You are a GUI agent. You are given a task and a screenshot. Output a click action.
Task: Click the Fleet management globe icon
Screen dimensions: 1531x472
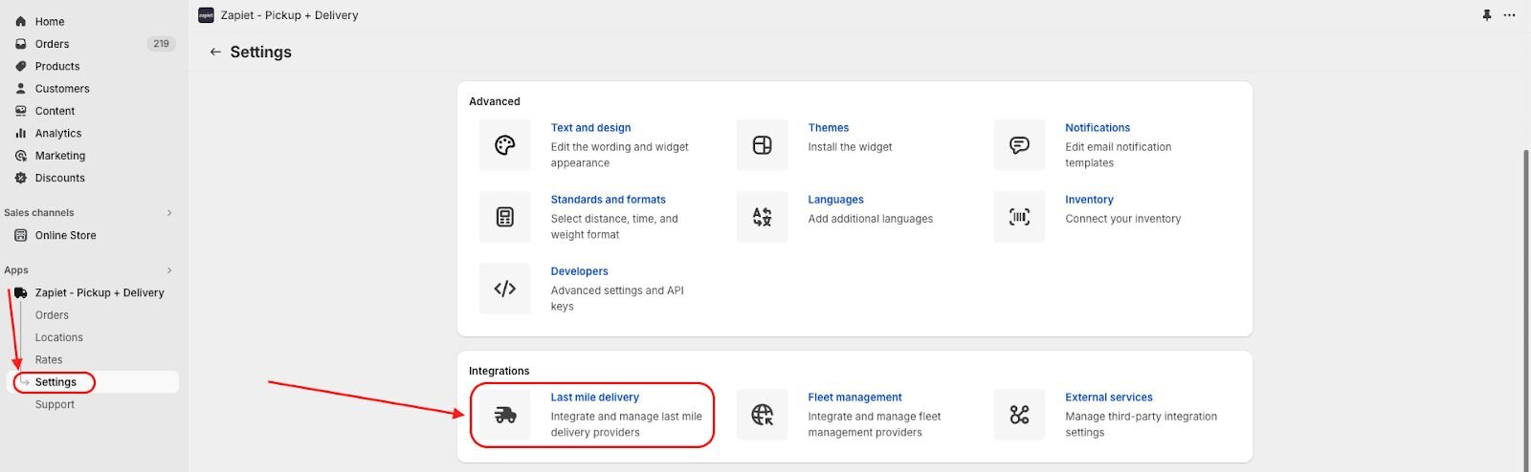click(762, 415)
